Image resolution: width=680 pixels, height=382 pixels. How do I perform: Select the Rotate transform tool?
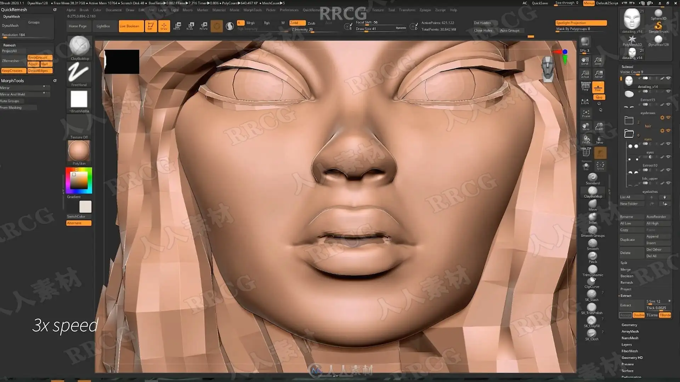[204, 26]
